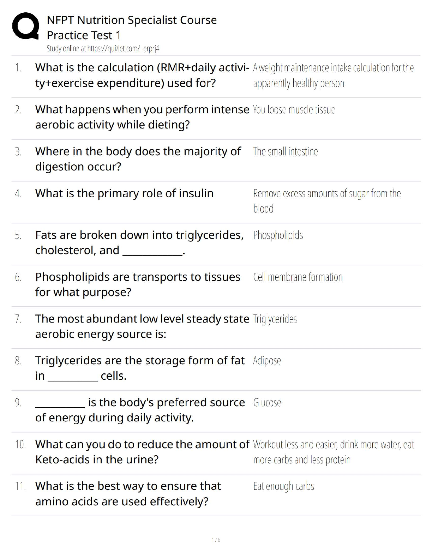This screenshot has width=432, height=559.
Task: Click the title 'NFPT Nutrition Specialist Course'
Action: coord(132,20)
